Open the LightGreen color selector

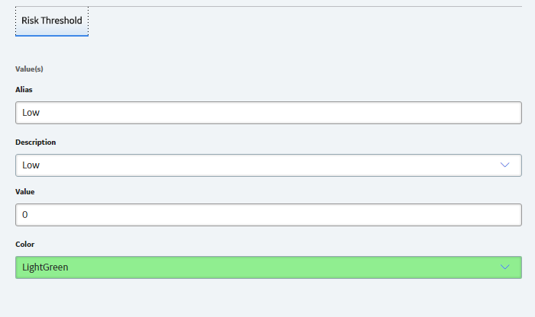click(x=269, y=267)
